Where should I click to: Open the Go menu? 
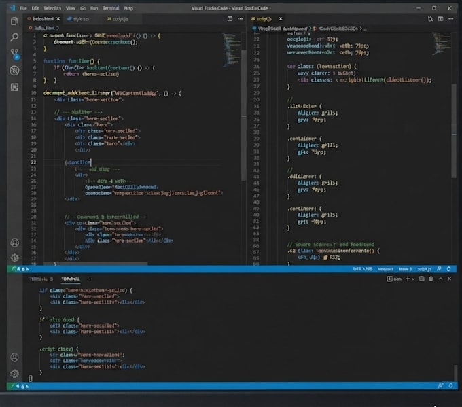coord(83,8)
